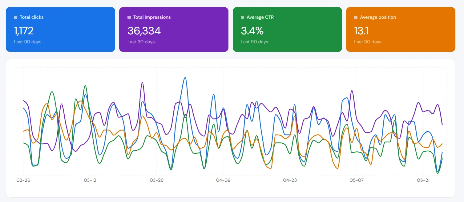Click "Last 90 days" under Total clicks
The image size is (464, 202).
(28, 42)
